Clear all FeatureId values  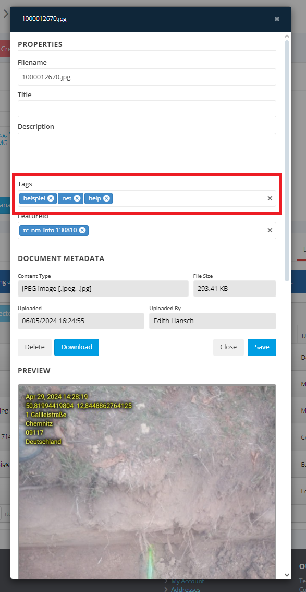[x=270, y=230]
